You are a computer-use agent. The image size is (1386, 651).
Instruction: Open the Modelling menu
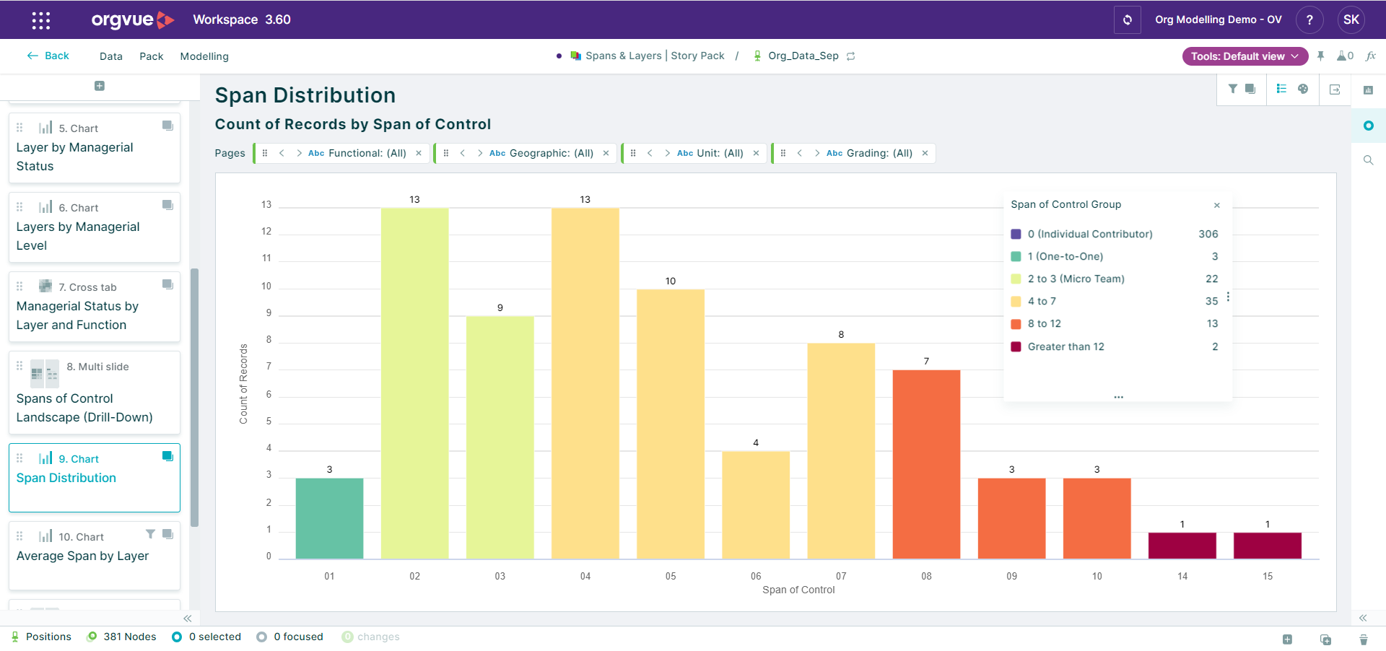point(204,56)
